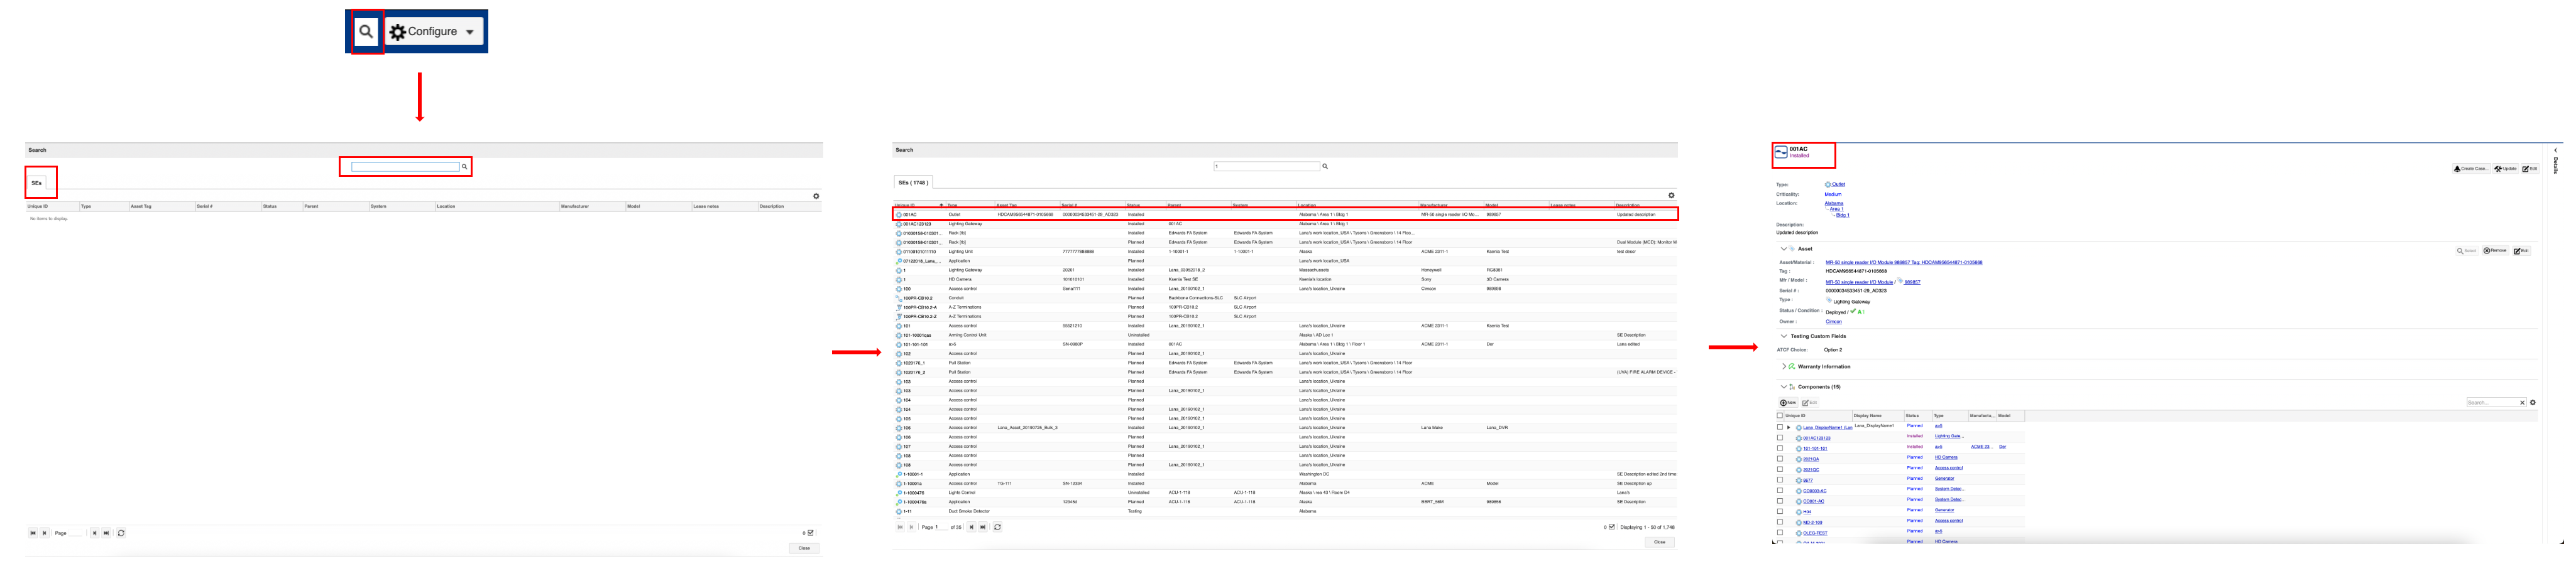Toggle selected-count checkbox in empty Search dialog footer

811,533
